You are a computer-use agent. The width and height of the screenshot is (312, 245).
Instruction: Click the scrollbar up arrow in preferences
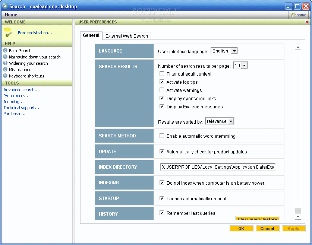point(298,47)
